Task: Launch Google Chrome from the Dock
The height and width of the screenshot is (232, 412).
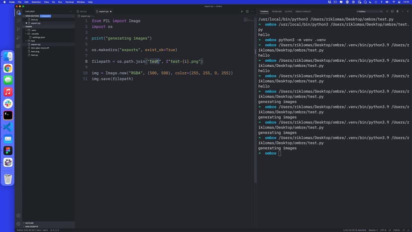Action: coord(8,69)
